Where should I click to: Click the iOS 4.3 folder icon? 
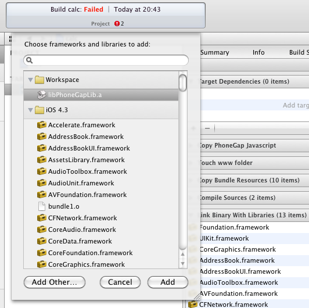tap(39, 110)
